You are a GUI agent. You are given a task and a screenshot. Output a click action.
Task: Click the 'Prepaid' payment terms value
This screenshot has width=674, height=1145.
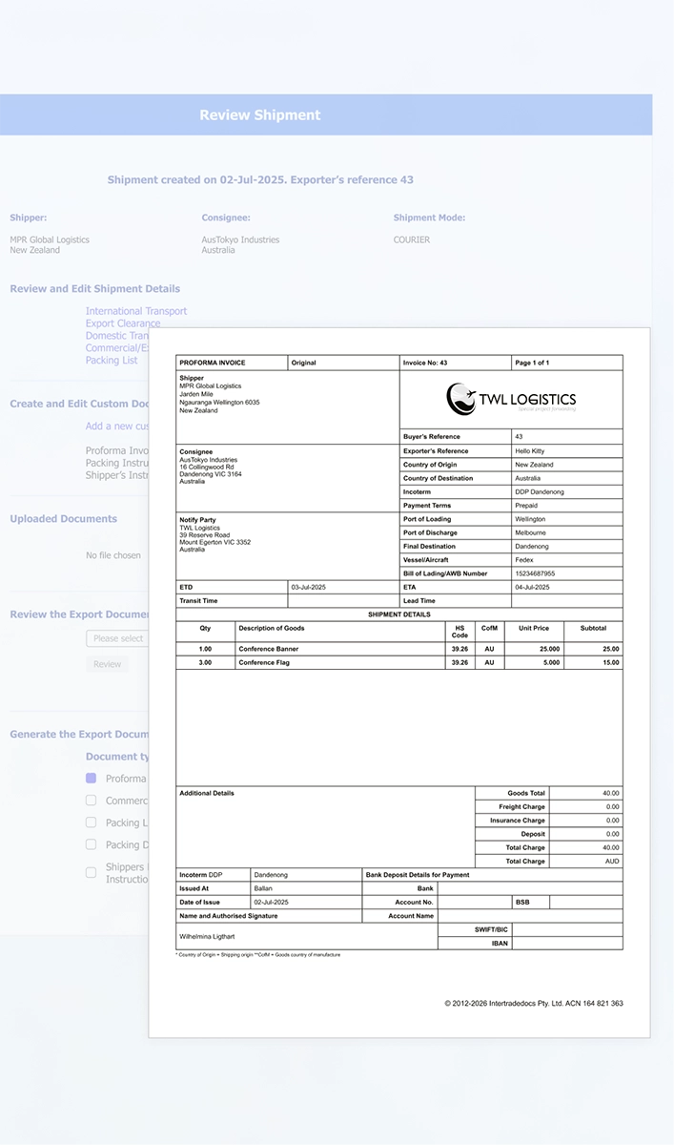(526, 506)
